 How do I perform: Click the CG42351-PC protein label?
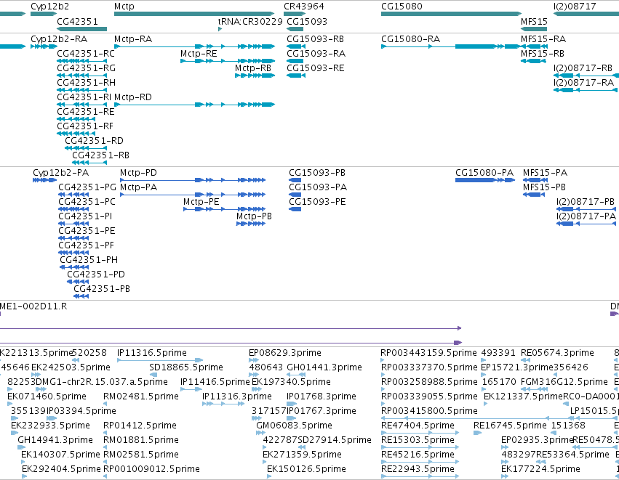pos(87,202)
